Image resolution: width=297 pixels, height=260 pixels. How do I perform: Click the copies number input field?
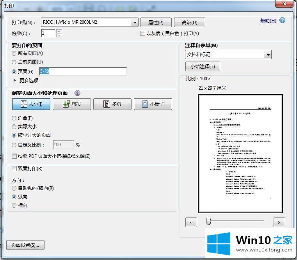(x=48, y=33)
